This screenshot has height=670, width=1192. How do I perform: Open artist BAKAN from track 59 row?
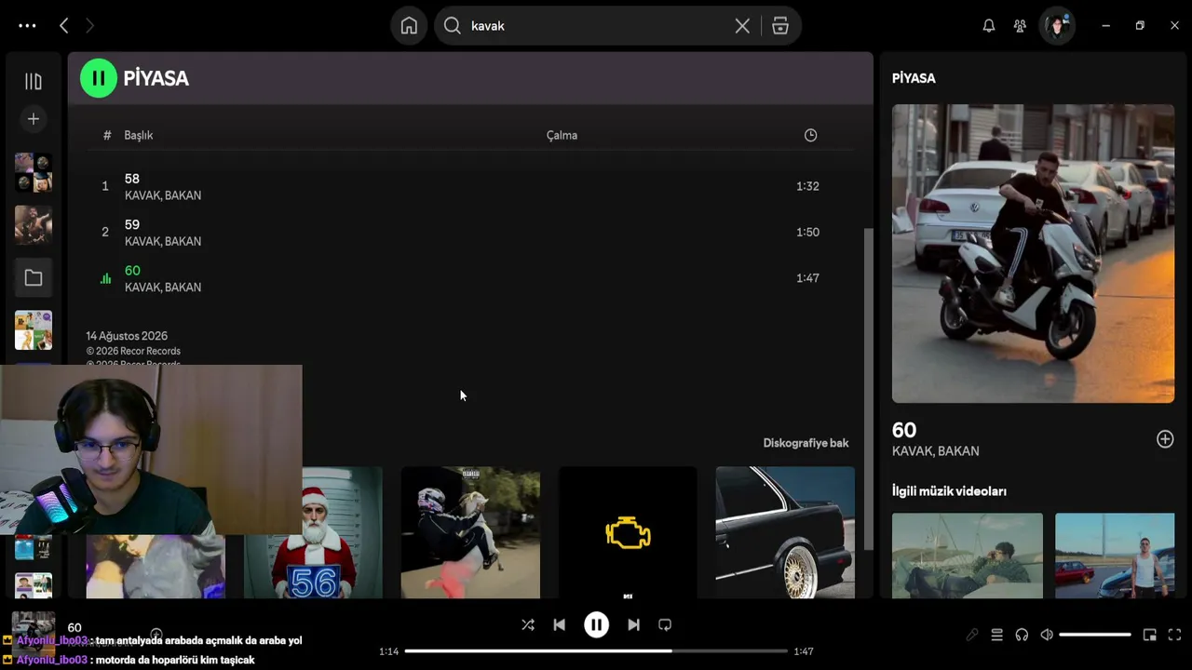[183, 241]
